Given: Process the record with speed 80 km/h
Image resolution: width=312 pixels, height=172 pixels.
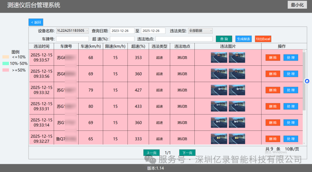Looking at the screenshot, I should click(291, 106).
